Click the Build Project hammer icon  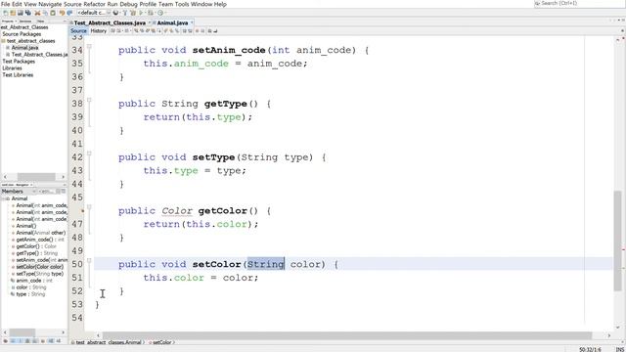(x=125, y=13)
